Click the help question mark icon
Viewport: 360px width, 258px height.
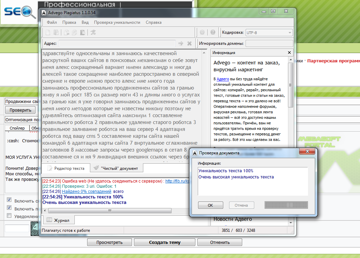[x=213, y=32]
